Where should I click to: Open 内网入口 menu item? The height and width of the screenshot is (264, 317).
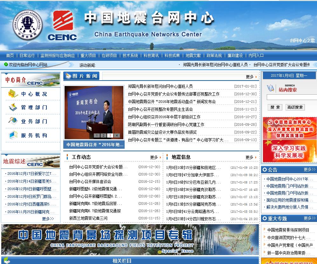[x=256, y=55]
